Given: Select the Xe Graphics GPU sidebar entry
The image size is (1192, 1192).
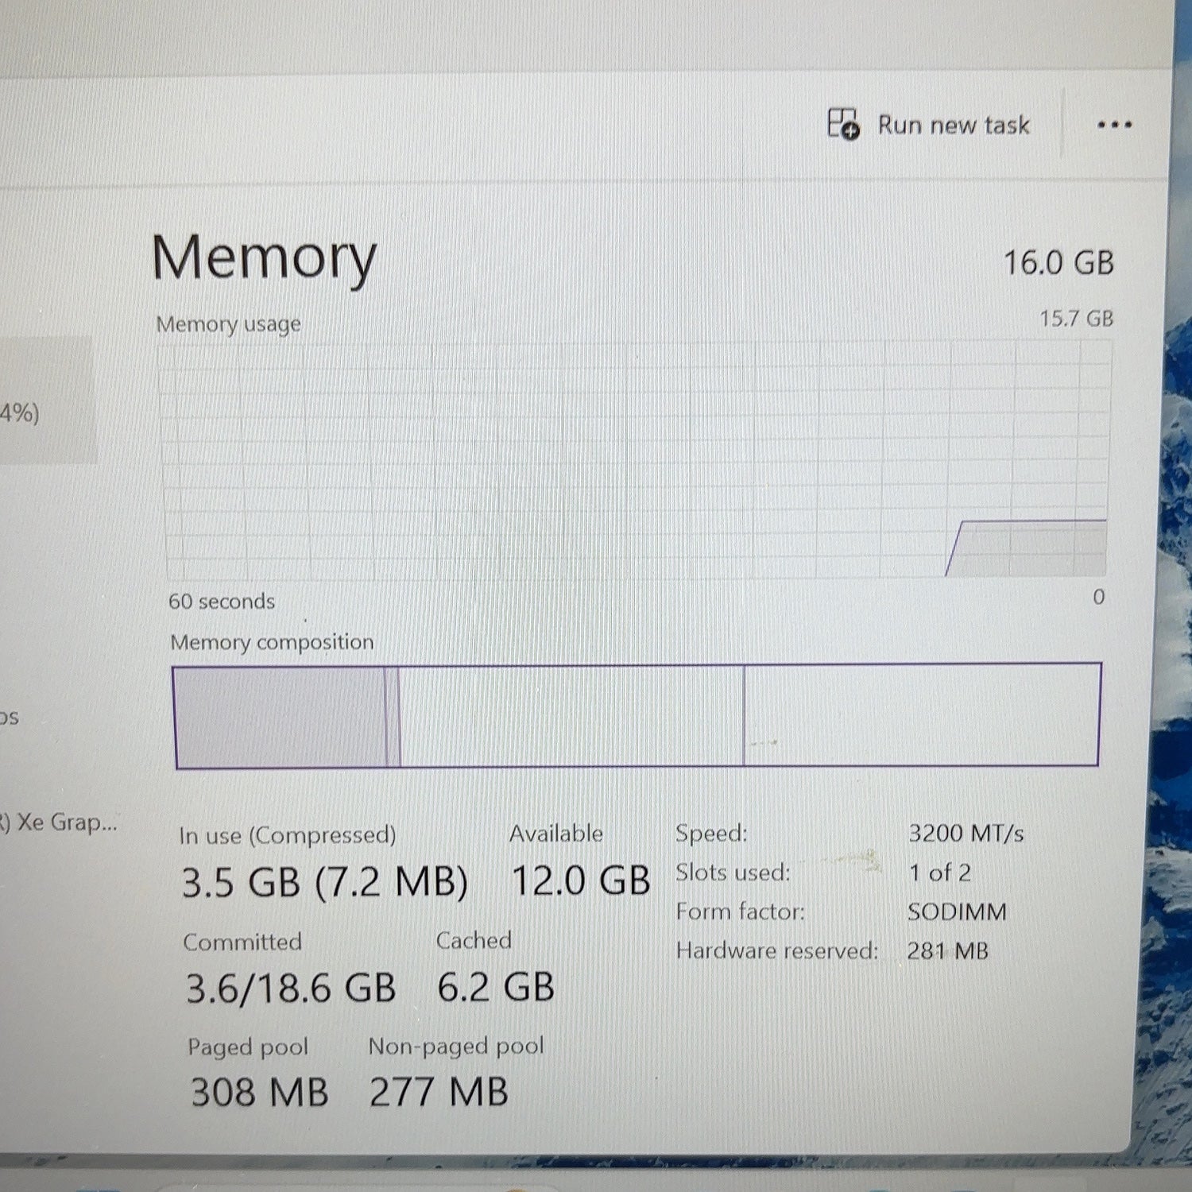Looking at the screenshot, I should (x=59, y=822).
